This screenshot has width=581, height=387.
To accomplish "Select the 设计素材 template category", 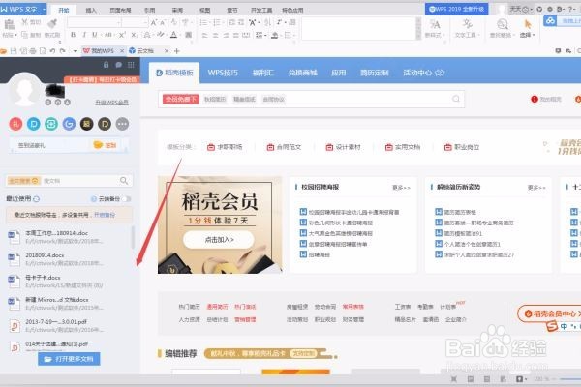I will (343, 147).
